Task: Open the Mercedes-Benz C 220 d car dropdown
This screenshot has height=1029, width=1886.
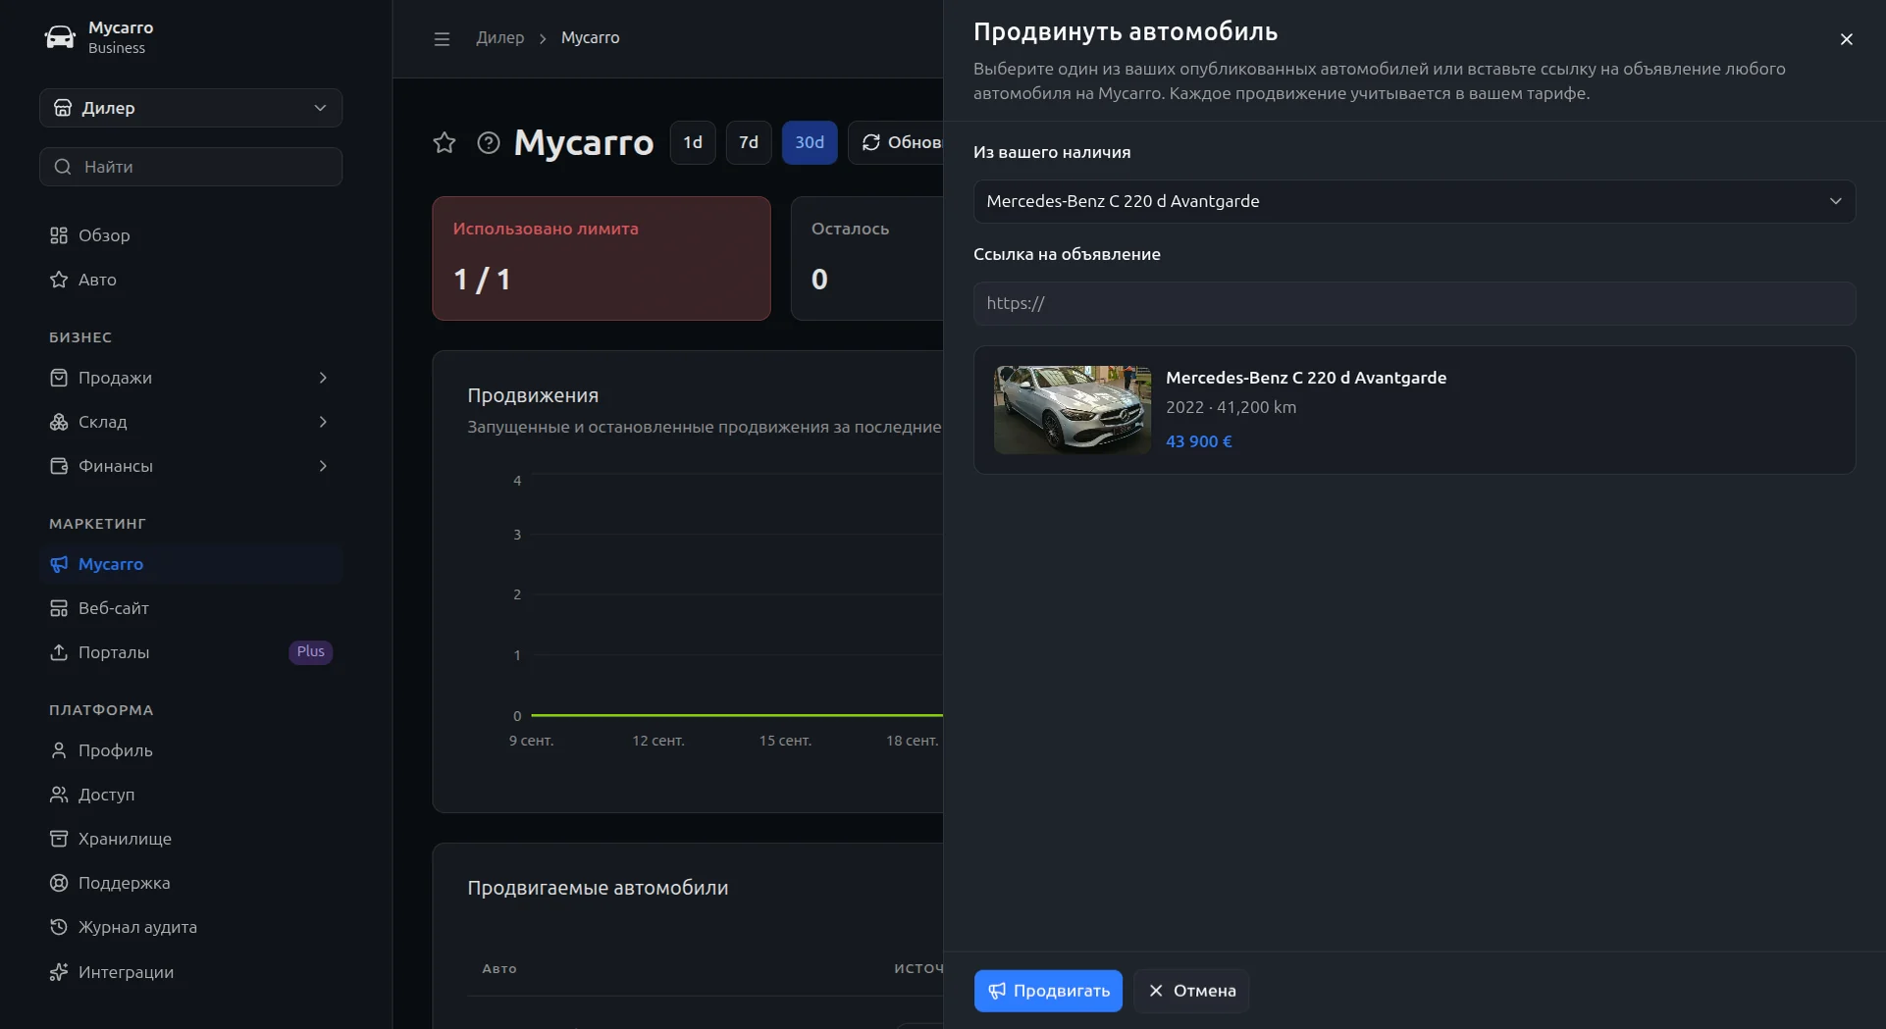Action: coord(1414,201)
